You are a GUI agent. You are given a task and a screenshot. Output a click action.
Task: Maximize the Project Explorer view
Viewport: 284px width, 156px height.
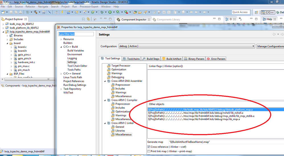coord(110,19)
